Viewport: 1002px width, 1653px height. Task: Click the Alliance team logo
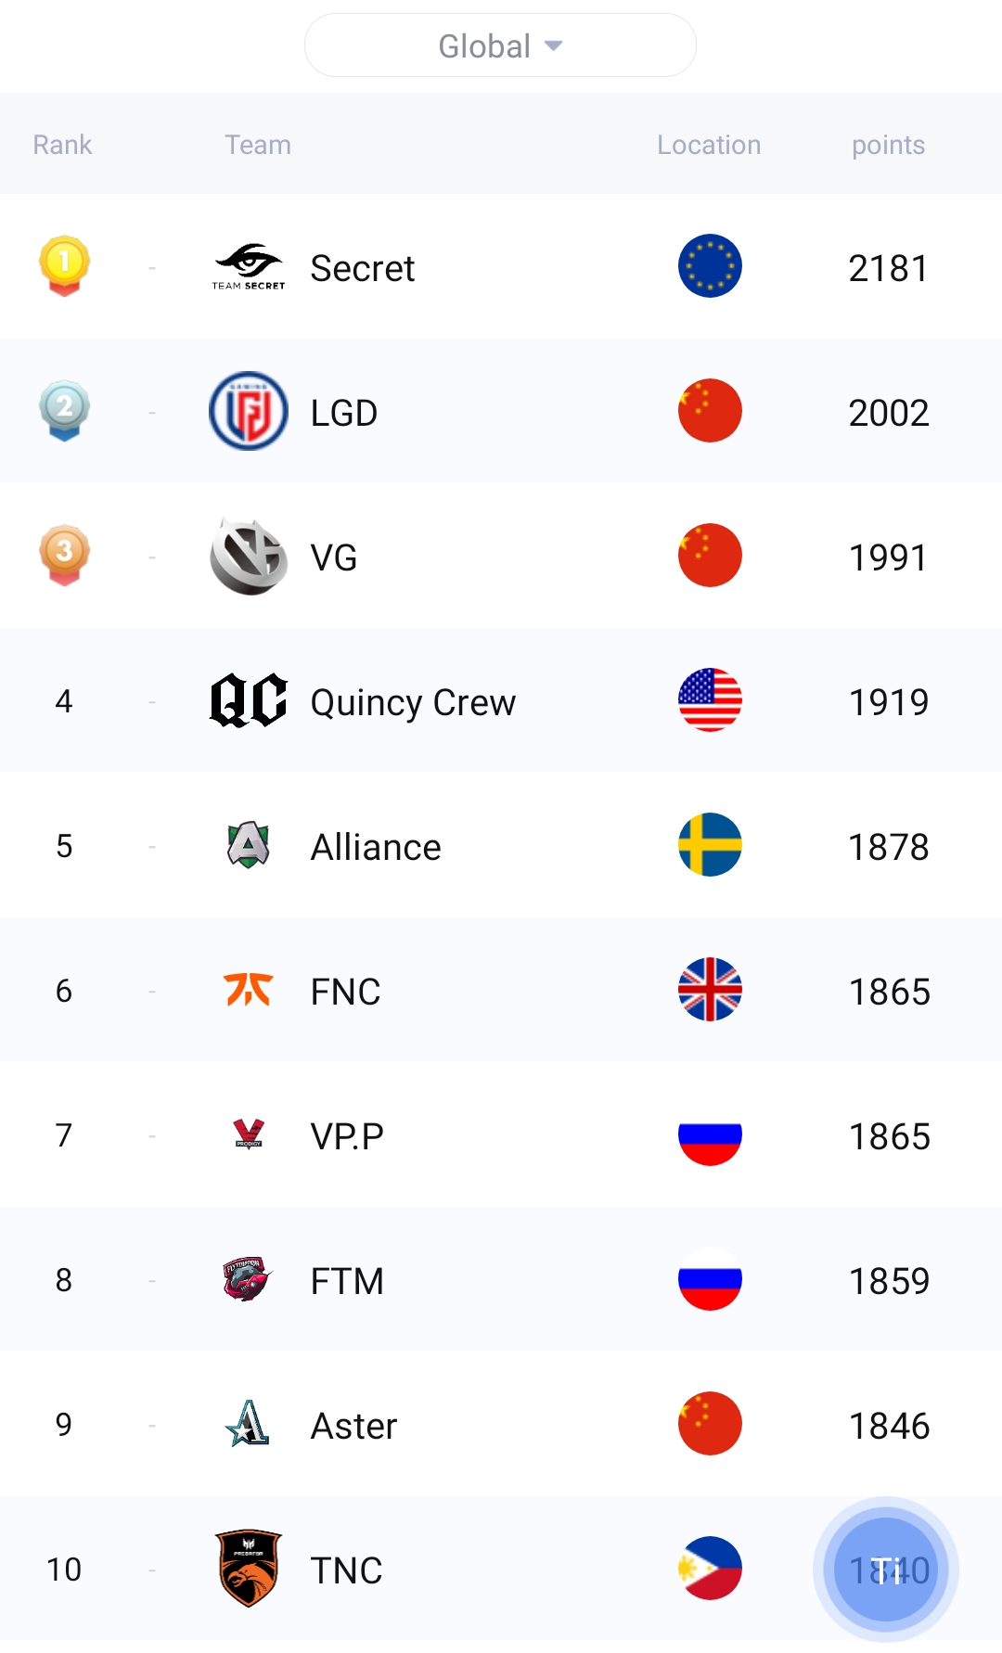pos(248,845)
